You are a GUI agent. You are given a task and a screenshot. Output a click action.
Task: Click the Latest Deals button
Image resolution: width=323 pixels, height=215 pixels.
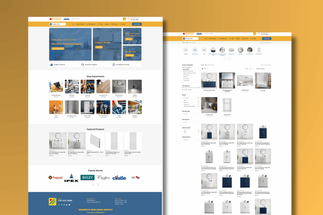(136, 24)
